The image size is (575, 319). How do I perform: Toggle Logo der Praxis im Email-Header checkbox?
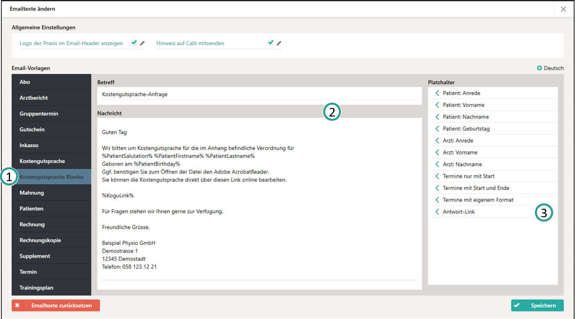[x=134, y=43]
